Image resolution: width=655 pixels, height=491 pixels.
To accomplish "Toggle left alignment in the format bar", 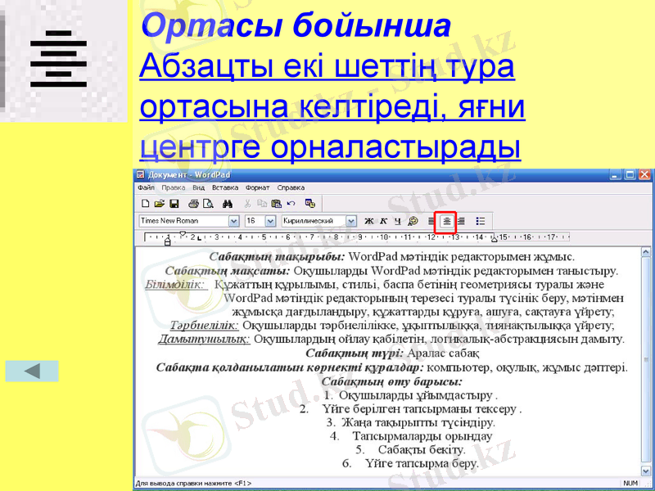I will pyautogui.click(x=431, y=220).
